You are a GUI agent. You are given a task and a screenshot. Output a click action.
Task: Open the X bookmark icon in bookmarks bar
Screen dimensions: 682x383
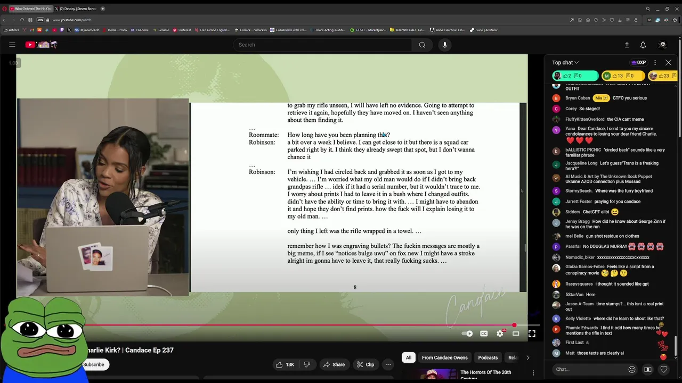click(x=69, y=30)
